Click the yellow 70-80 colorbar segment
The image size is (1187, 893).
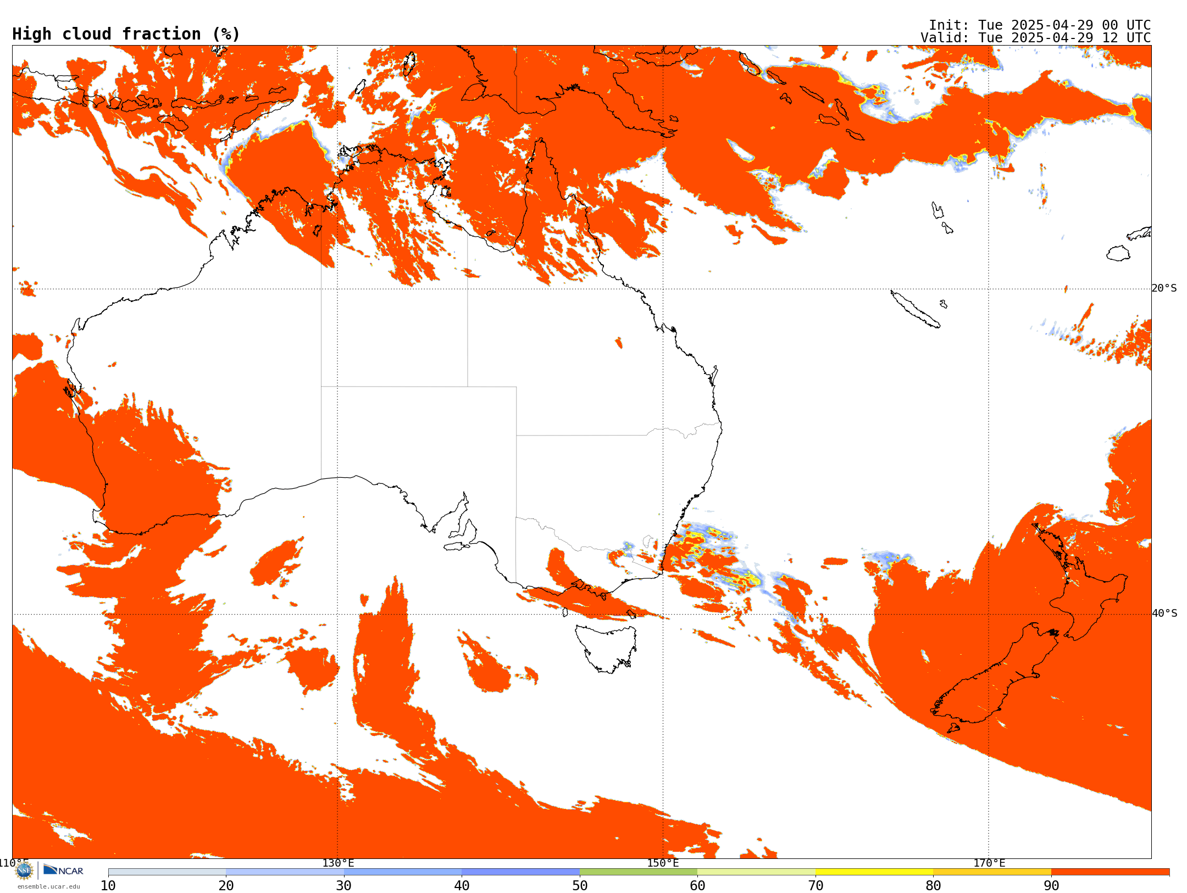pos(874,872)
